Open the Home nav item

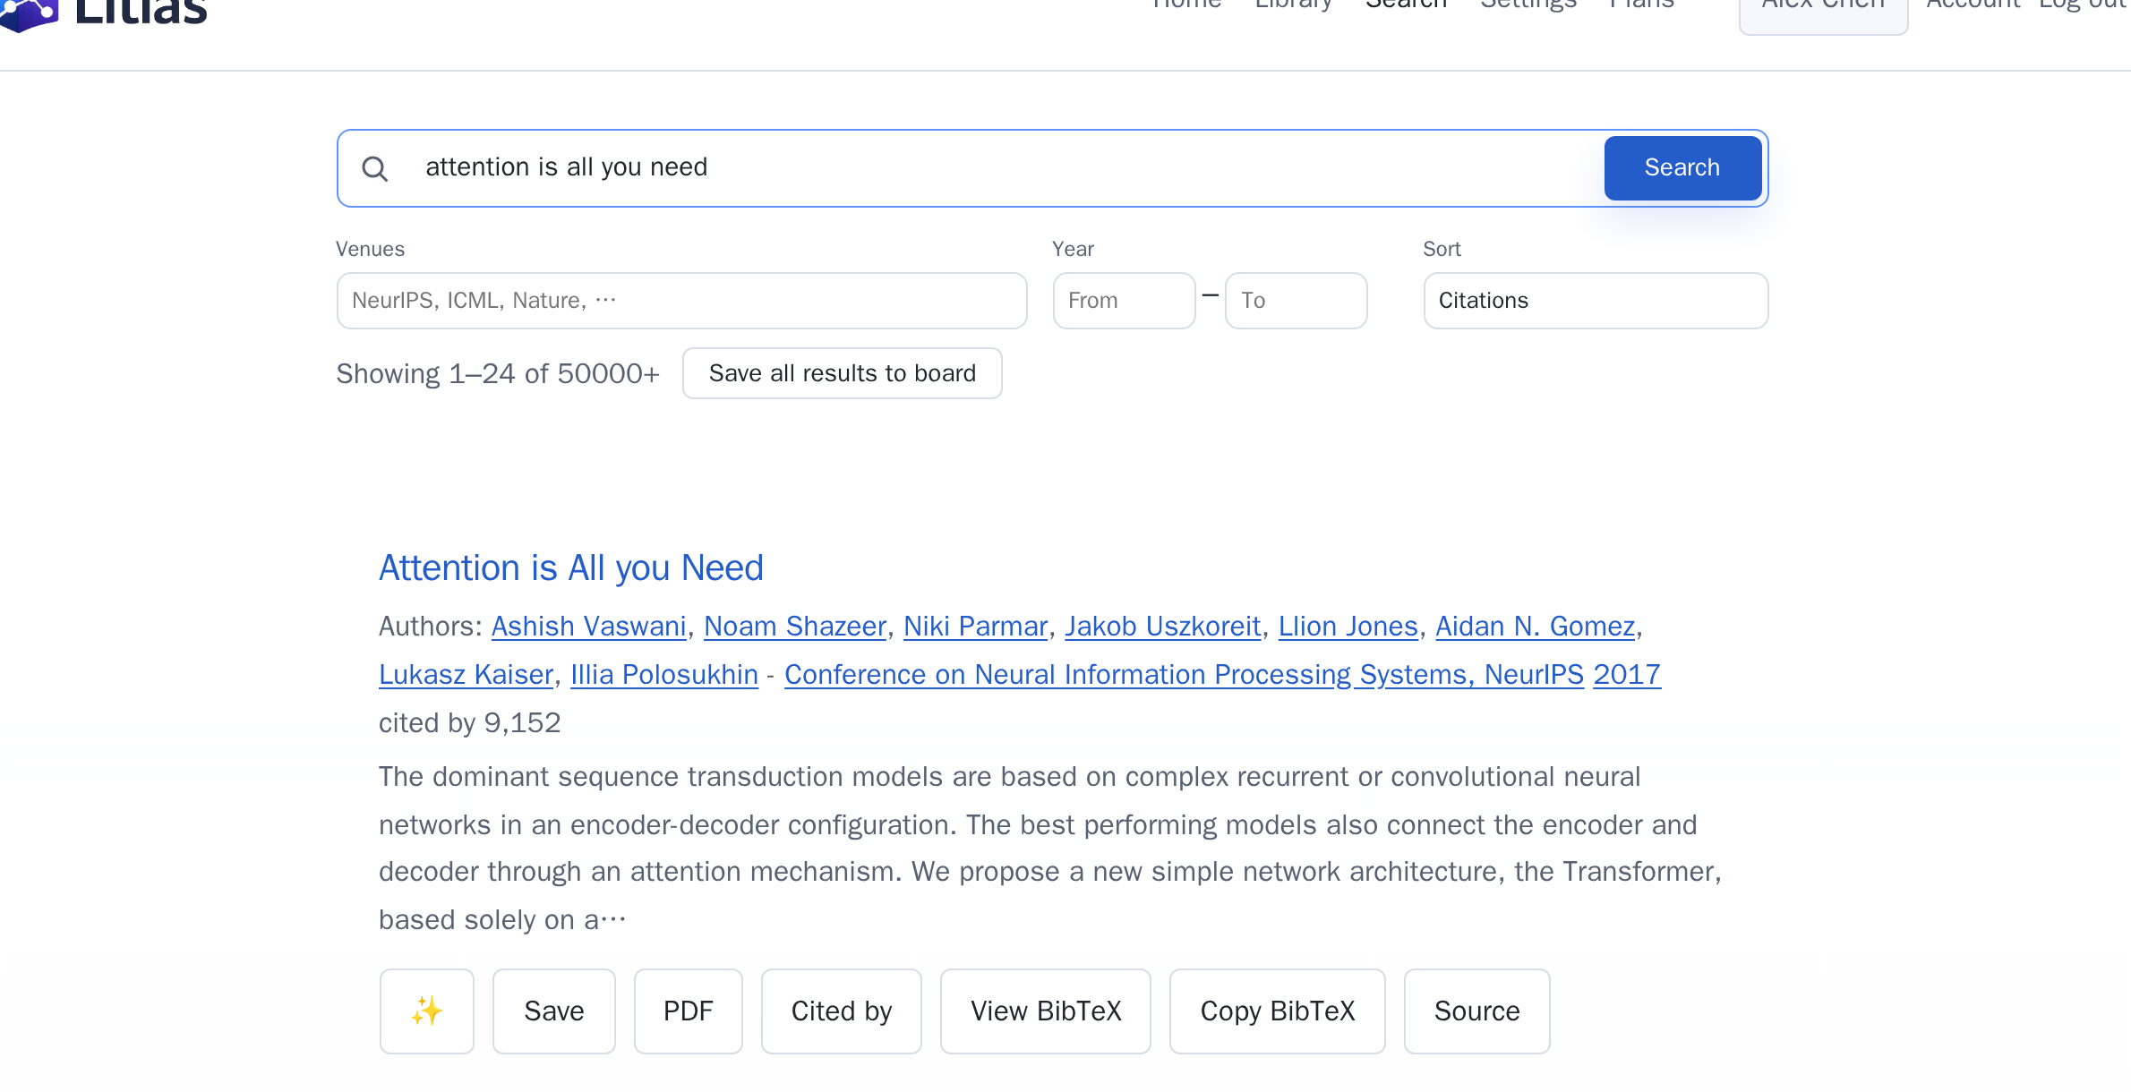tap(1186, 4)
